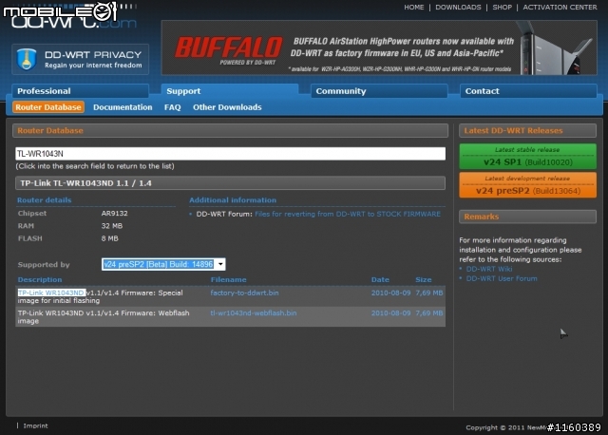The height and width of the screenshot is (435, 608).
Task: Switch to the Professional tab
Action: coord(80,91)
